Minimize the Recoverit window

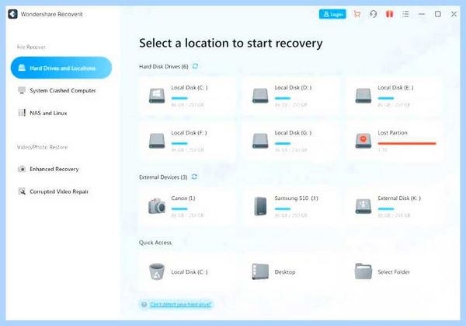[x=422, y=14]
